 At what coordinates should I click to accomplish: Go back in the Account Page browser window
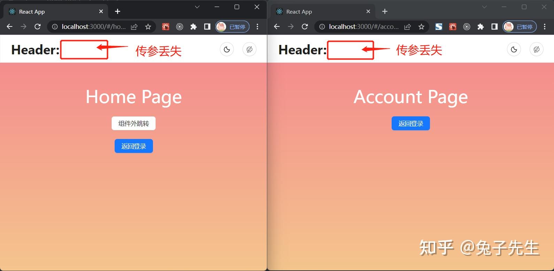point(277,27)
